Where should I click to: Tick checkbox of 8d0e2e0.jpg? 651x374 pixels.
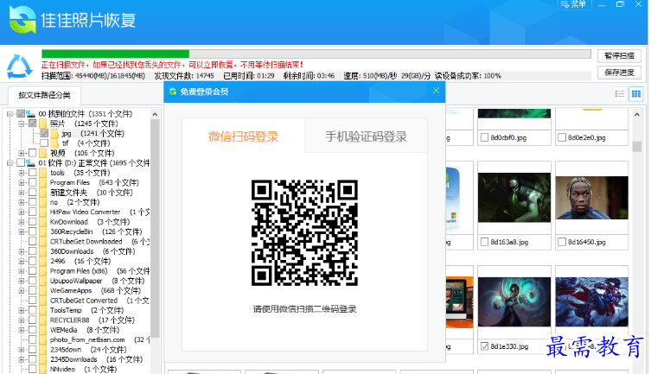pyautogui.click(x=562, y=137)
